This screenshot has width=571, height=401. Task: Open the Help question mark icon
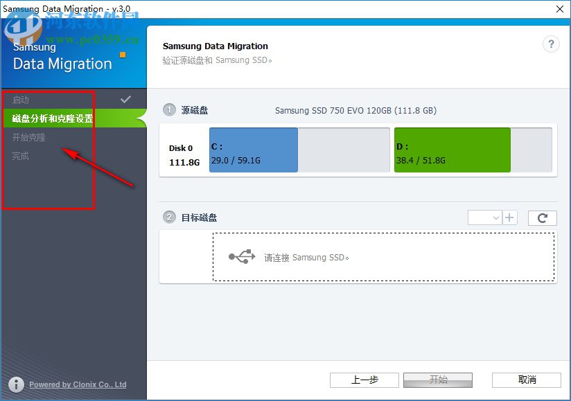[x=551, y=44]
